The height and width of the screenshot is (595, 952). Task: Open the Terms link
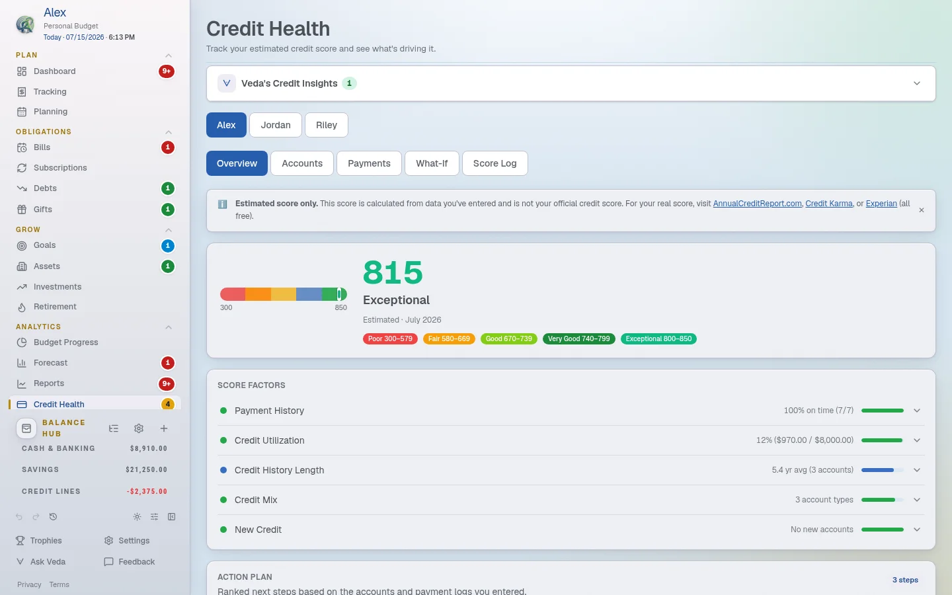[59, 584]
